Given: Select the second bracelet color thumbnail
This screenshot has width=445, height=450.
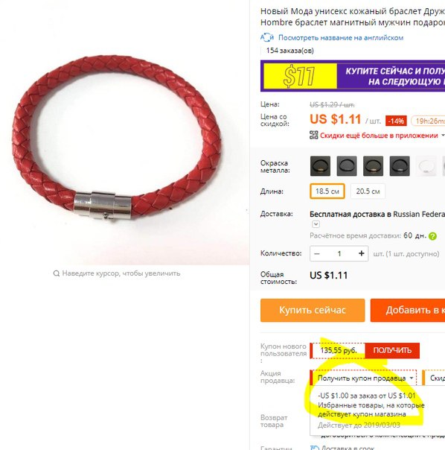Looking at the screenshot, I should pos(347,166).
